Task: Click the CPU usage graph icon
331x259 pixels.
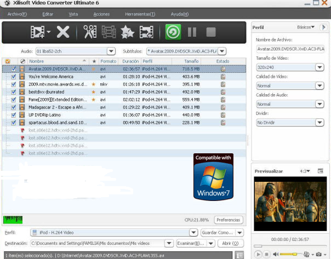Action: coord(13,220)
